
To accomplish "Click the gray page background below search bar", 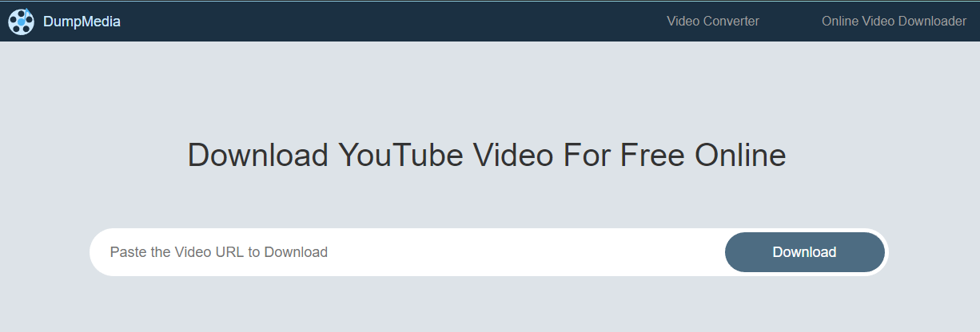I will [x=489, y=307].
